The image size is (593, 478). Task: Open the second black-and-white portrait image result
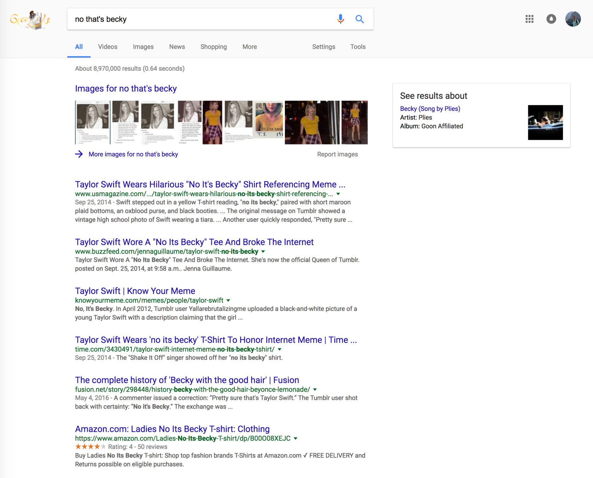(x=125, y=123)
